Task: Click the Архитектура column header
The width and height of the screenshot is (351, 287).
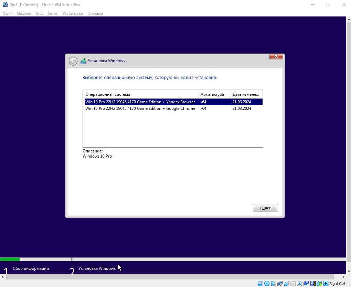Action: coord(214,94)
